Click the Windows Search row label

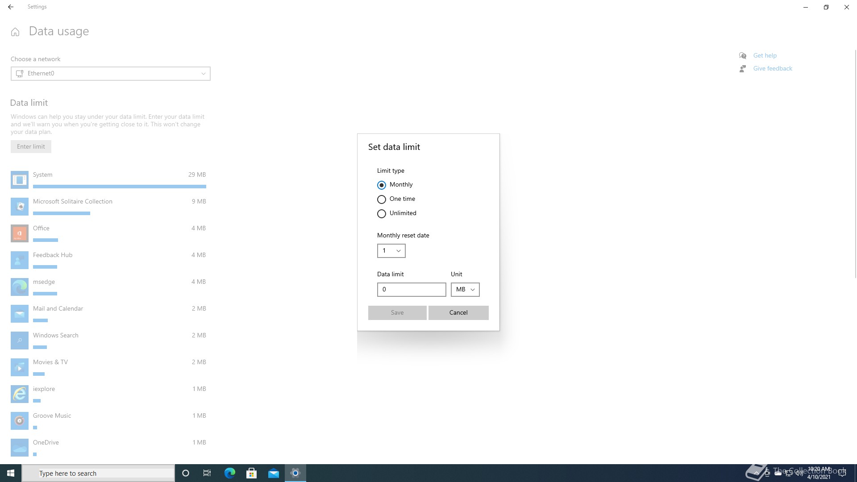coord(55,336)
